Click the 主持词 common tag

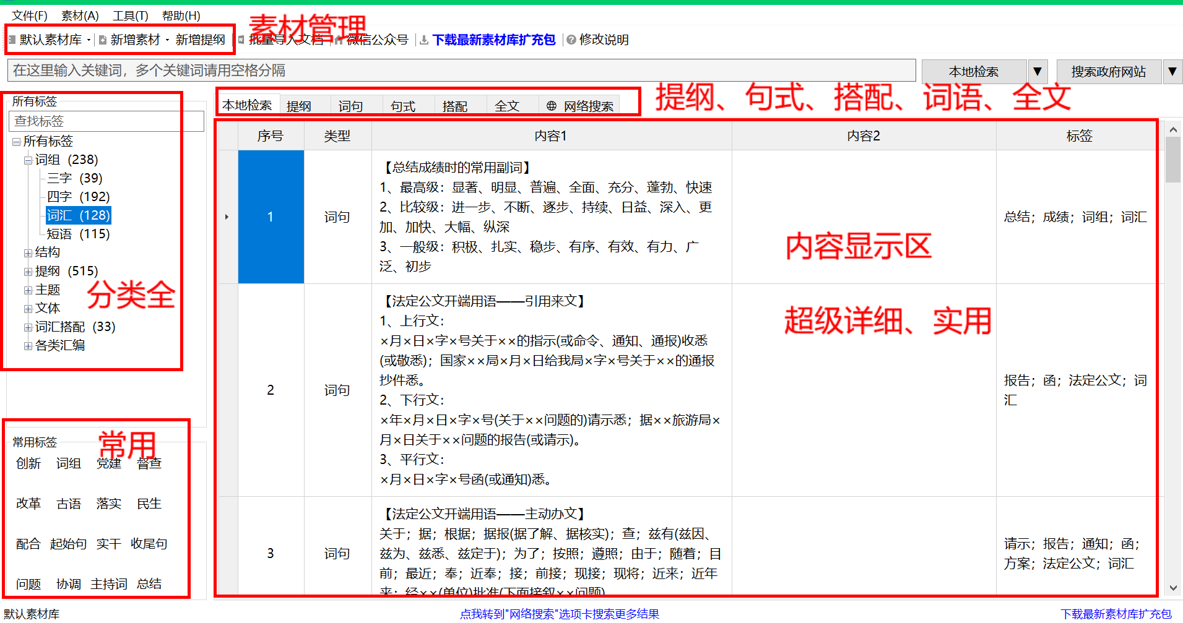(x=109, y=584)
